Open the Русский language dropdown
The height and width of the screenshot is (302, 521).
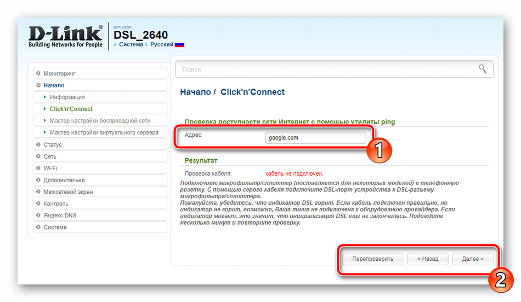pyautogui.click(x=162, y=44)
